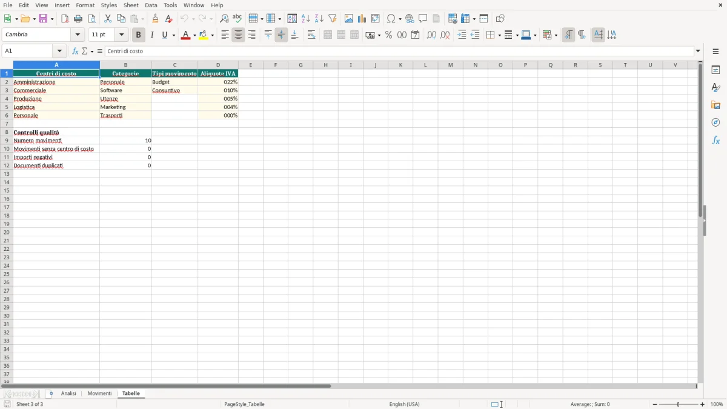Image resolution: width=727 pixels, height=409 pixels.
Task: Open the Draw Functions shapes icon
Action: tap(500, 19)
